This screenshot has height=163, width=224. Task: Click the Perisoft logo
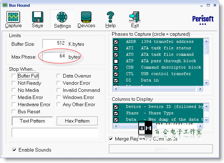coord(203,20)
